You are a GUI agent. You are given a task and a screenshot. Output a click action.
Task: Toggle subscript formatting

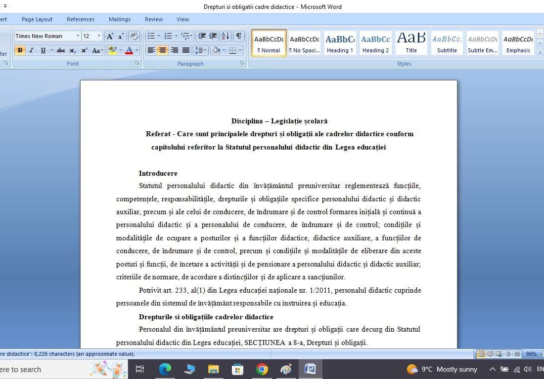(x=72, y=50)
